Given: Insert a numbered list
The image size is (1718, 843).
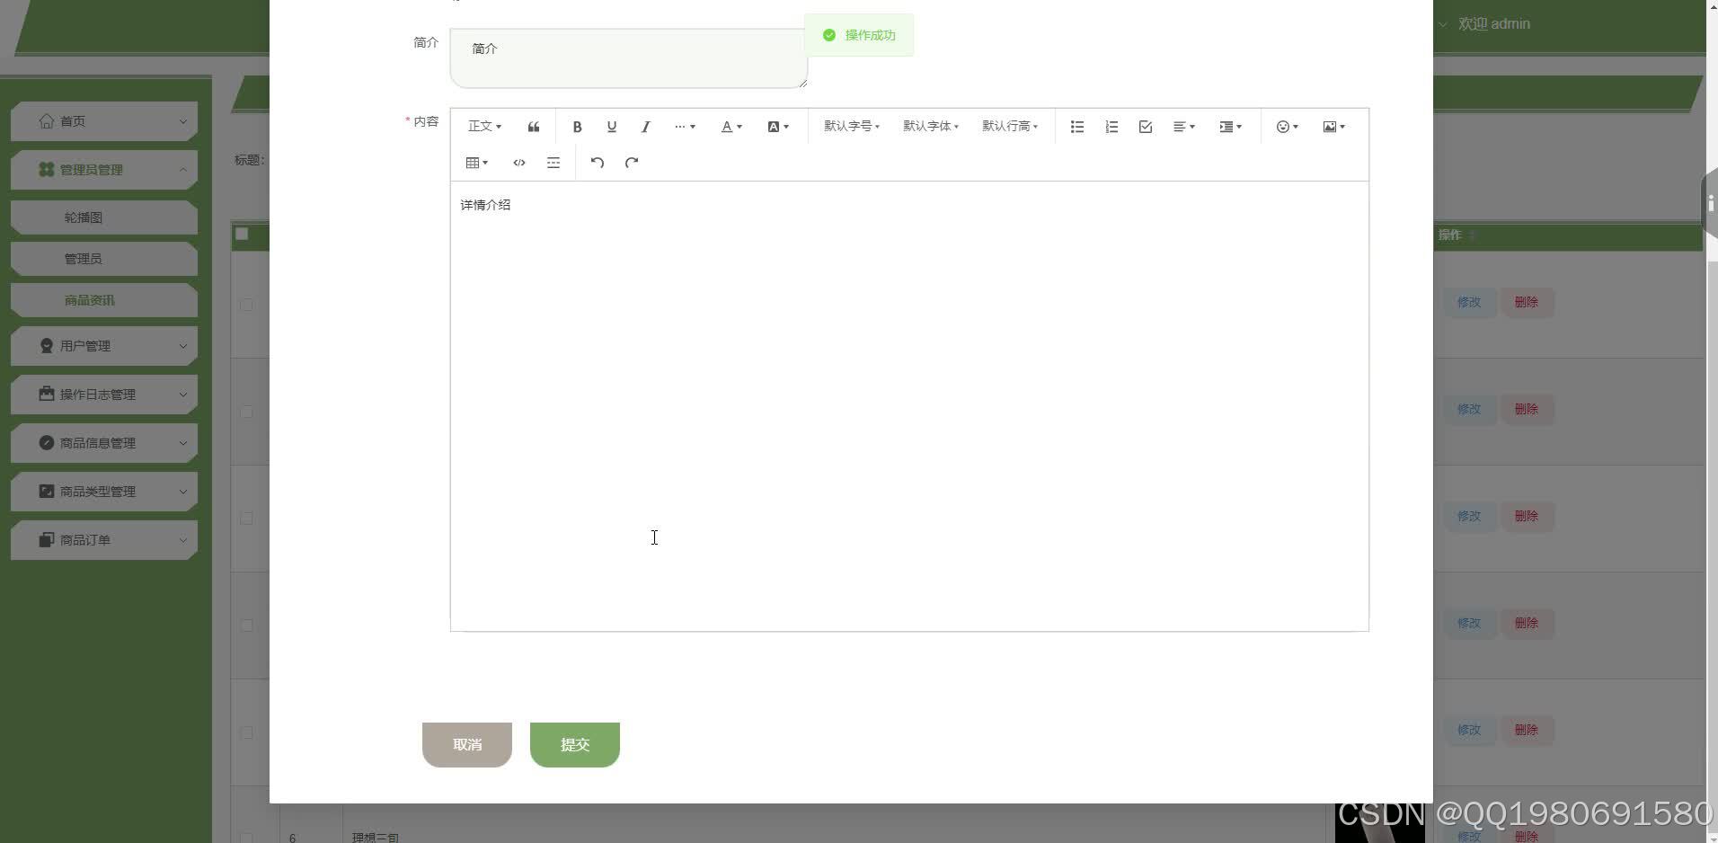Looking at the screenshot, I should click(x=1111, y=127).
